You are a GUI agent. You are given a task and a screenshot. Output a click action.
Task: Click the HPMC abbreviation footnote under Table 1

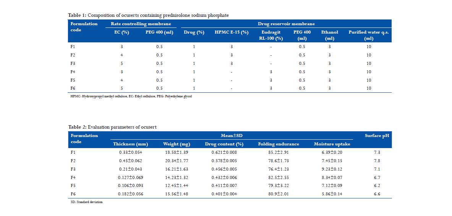131,97
